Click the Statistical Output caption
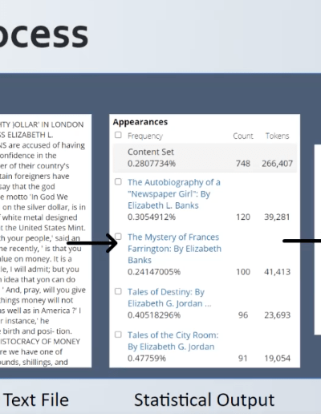 [x=204, y=400]
